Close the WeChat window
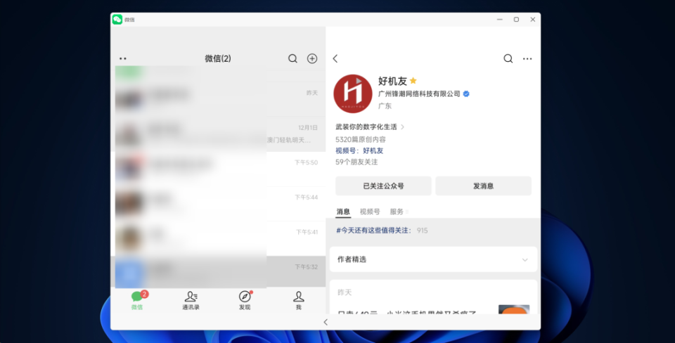 (532, 20)
